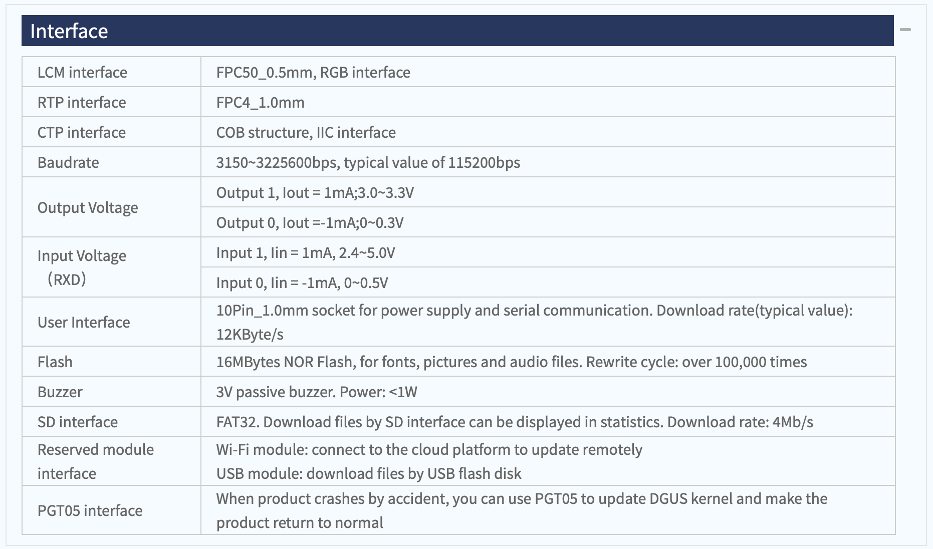933x549 pixels.
Task: Click the FPC4_1.0mm value cell
Action: (548, 102)
